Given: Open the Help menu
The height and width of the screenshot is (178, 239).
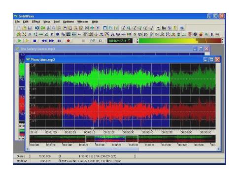Looking at the screenshot, I should pyautogui.click(x=95, y=22).
